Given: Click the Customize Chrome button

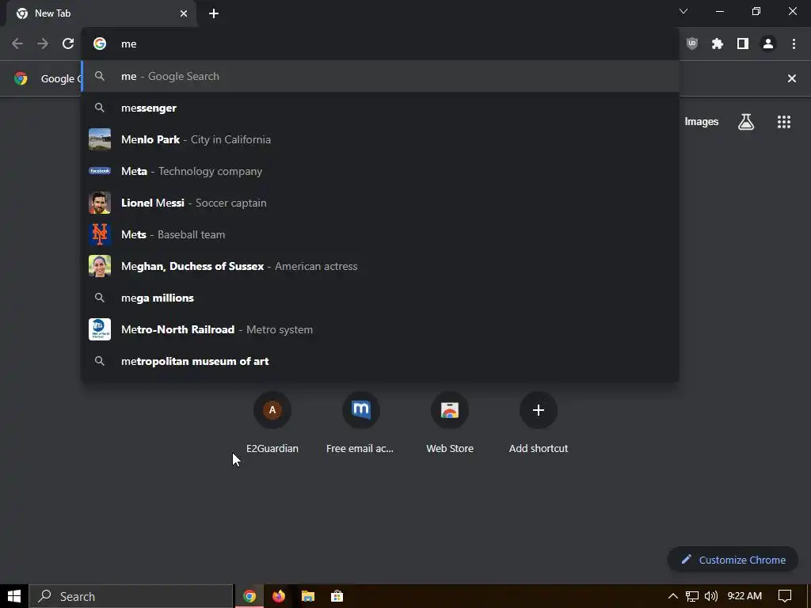Looking at the screenshot, I should 733,560.
